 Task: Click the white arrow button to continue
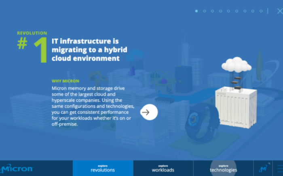(149, 112)
